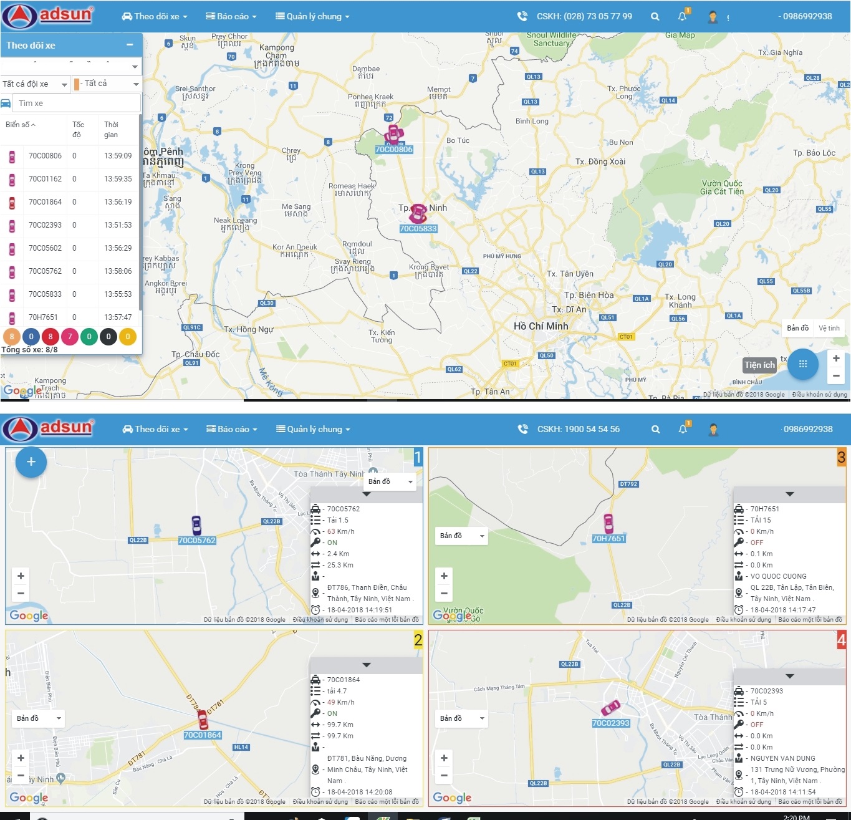Screen dimensions: 851x820
Task: Click the blue grid utilities button
Action: 802,364
